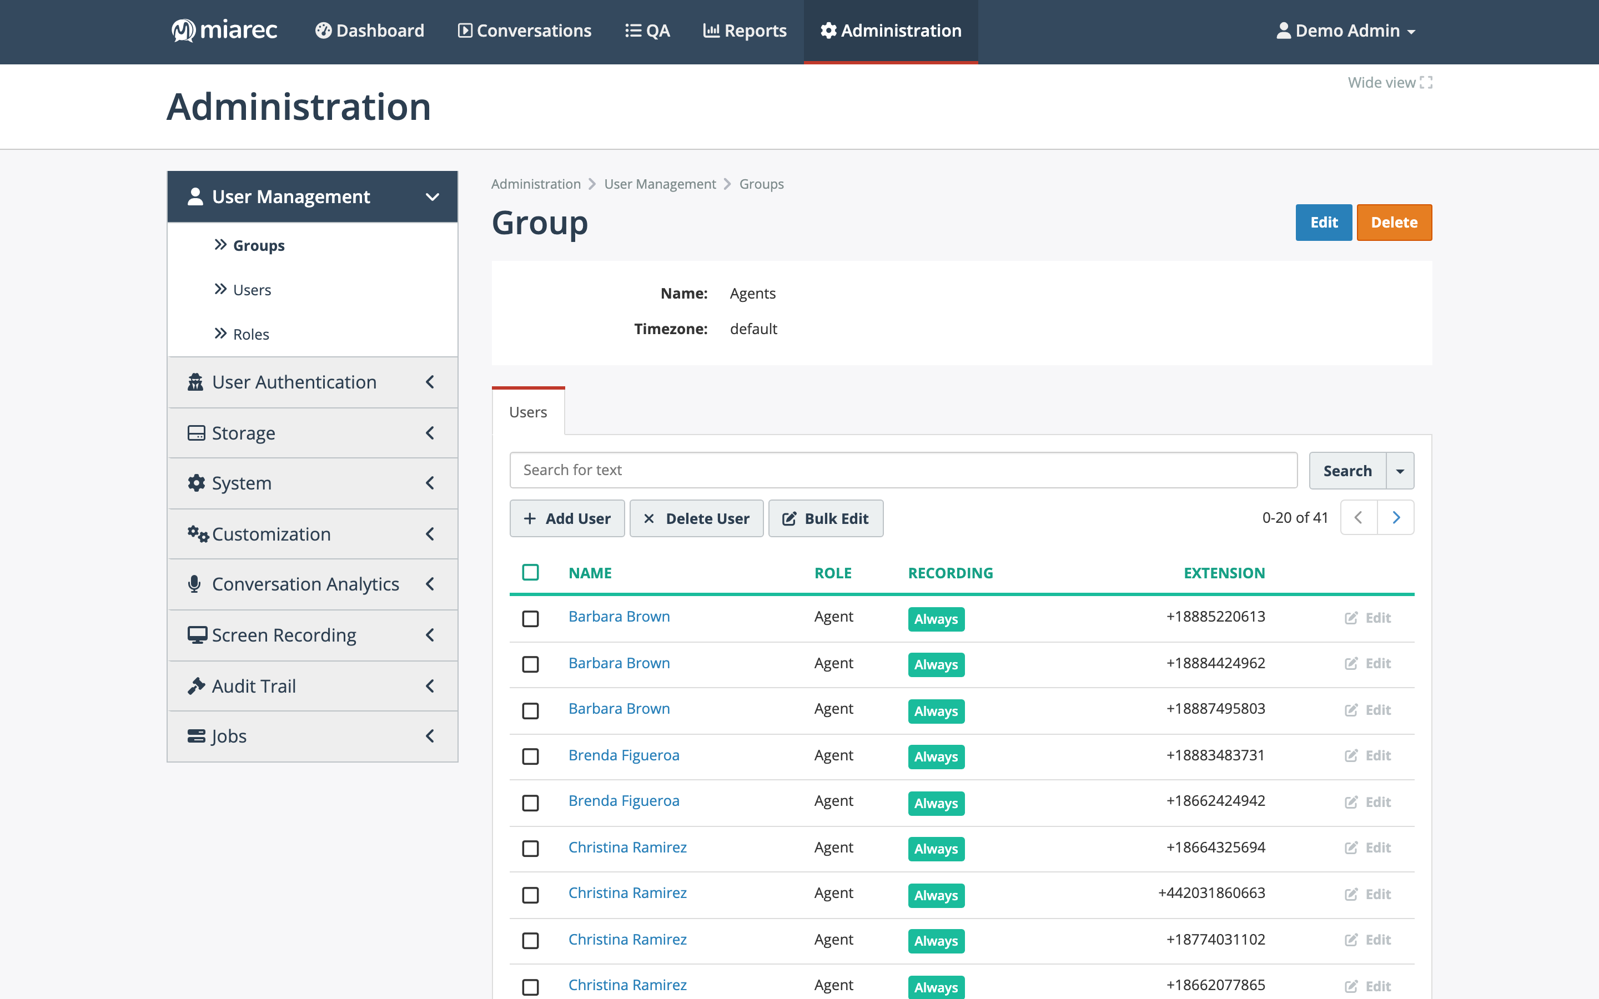Click the miarec logo icon

click(x=183, y=31)
